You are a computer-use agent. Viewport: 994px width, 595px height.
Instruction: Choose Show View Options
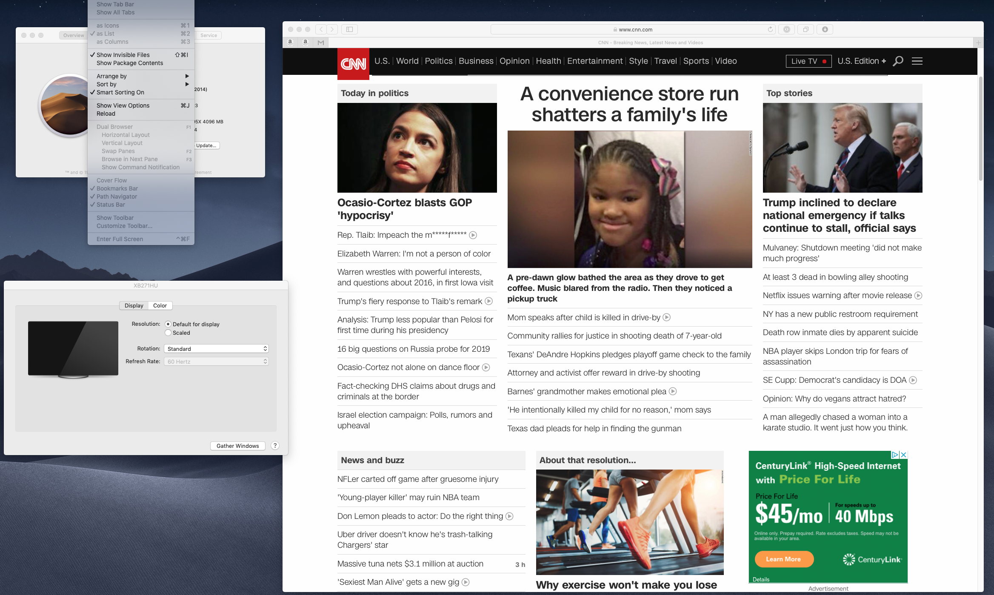(141, 105)
